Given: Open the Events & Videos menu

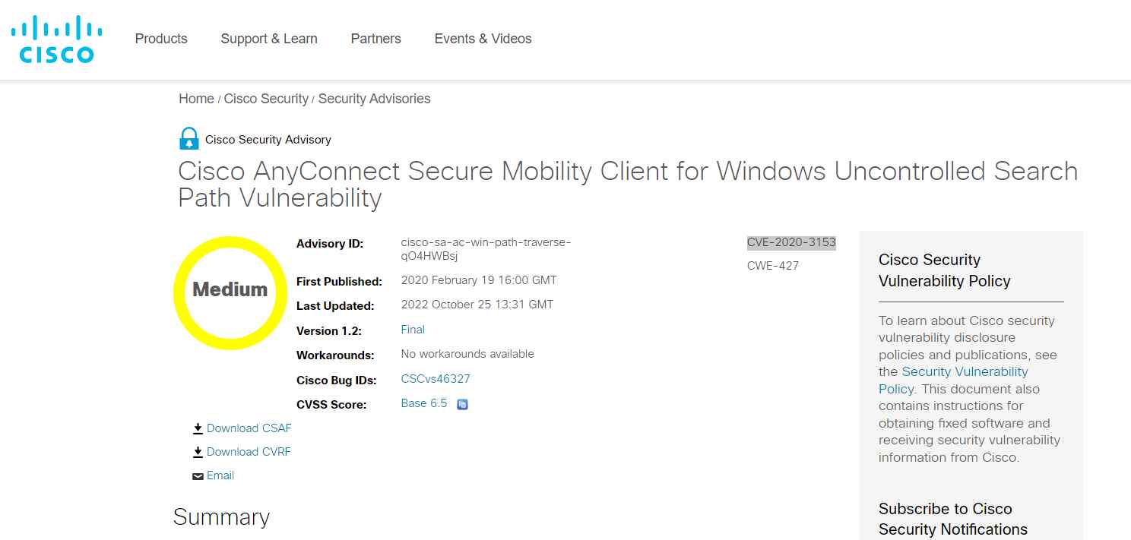Looking at the screenshot, I should (483, 38).
